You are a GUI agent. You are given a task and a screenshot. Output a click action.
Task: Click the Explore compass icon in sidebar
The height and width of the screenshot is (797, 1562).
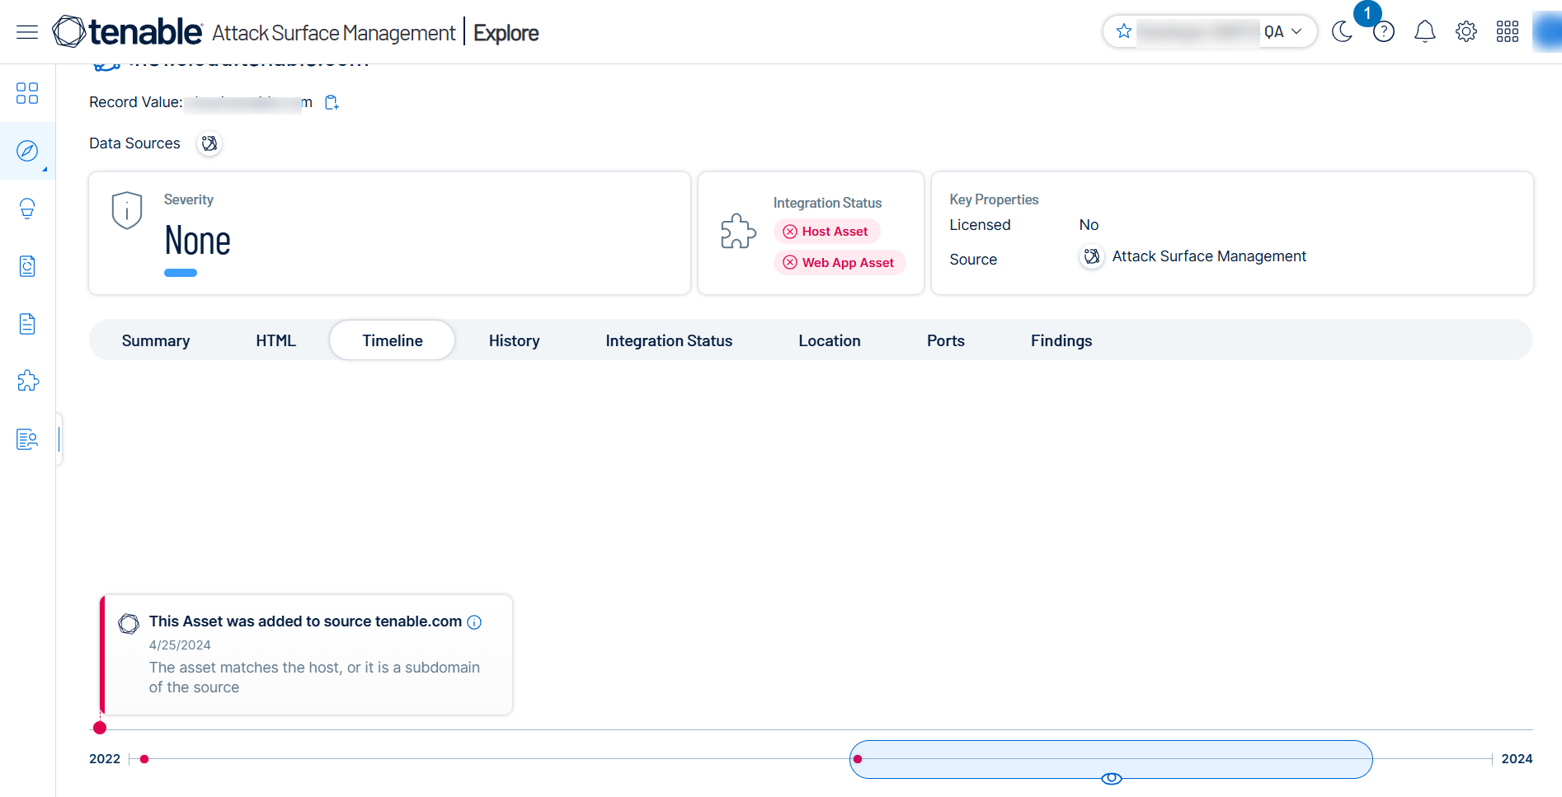(x=27, y=151)
